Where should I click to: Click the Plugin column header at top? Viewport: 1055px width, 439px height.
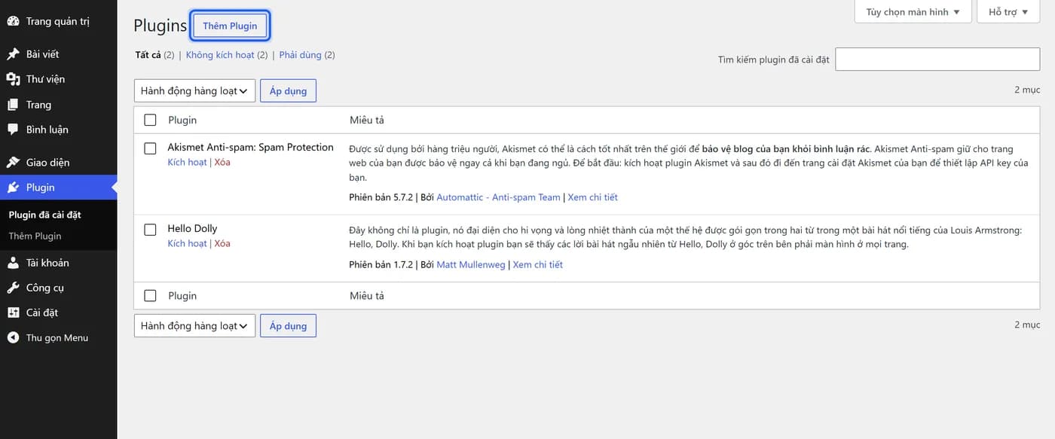182,120
